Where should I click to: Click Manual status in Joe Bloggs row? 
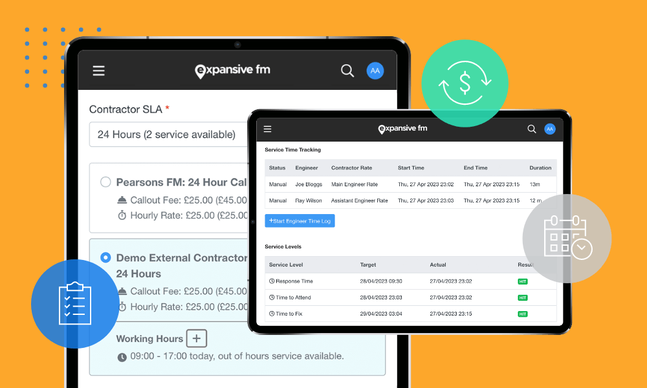click(278, 184)
